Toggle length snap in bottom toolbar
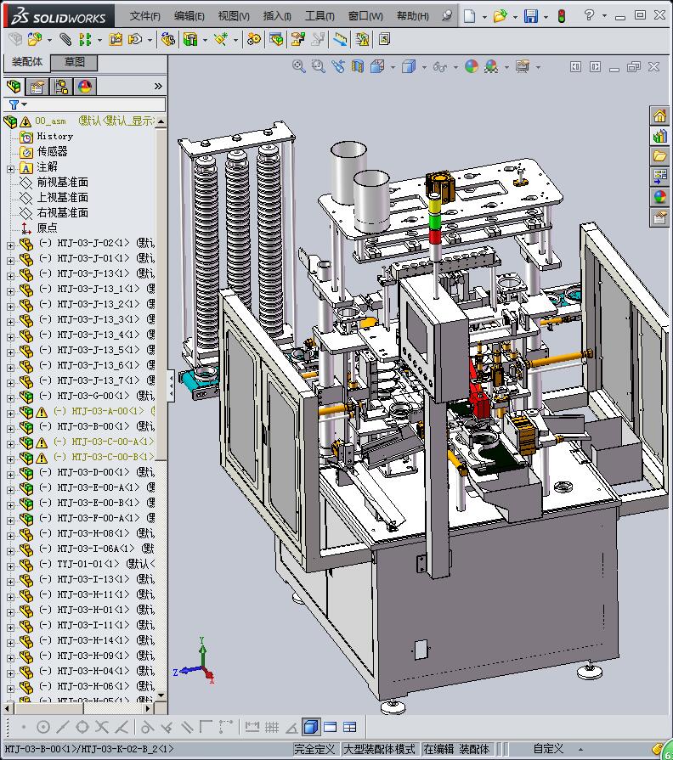This screenshot has width=673, height=760. [x=252, y=727]
